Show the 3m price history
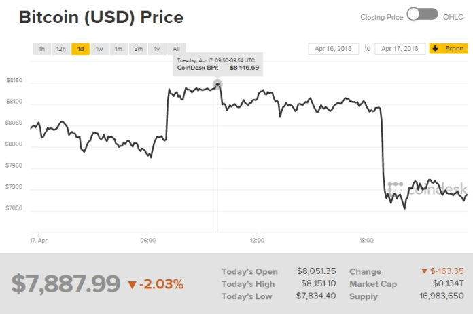This screenshot has height=314, width=473. 138,49
